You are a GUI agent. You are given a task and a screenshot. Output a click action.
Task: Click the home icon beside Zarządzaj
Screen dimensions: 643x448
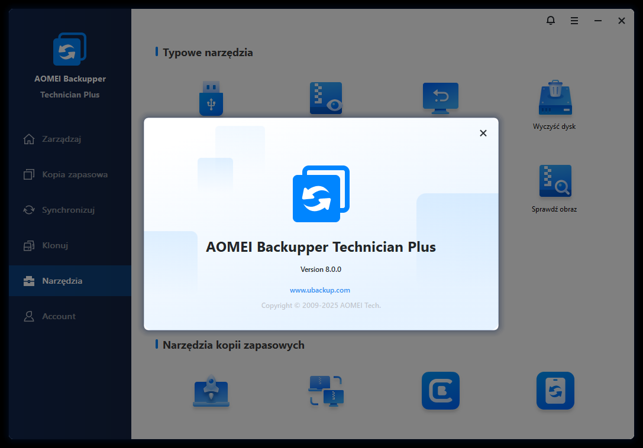[29, 139]
